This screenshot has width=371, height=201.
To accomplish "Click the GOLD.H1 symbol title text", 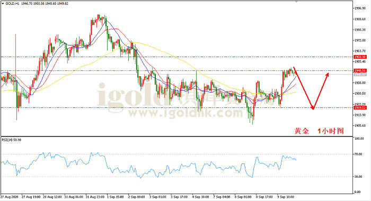I will 12,4.
